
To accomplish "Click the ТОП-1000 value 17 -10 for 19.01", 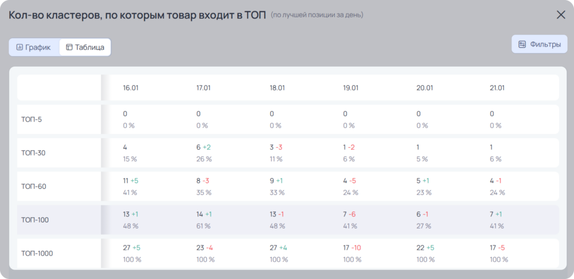I will pos(352,248).
